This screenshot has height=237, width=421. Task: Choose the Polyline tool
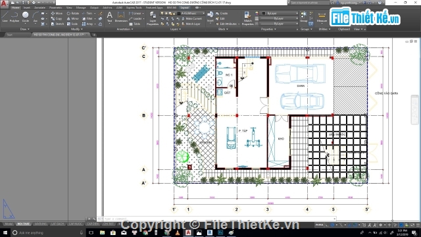(x=14, y=16)
